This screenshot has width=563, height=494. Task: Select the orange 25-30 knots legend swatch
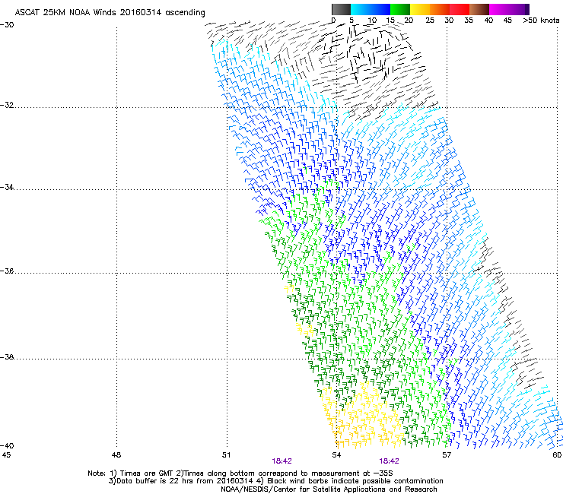pyautogui.click(x=440, y=9)
